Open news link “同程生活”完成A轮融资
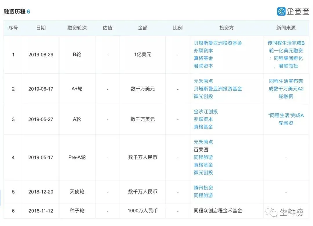Viewport: 313px width, 226px height. click(x=286, y=119)
